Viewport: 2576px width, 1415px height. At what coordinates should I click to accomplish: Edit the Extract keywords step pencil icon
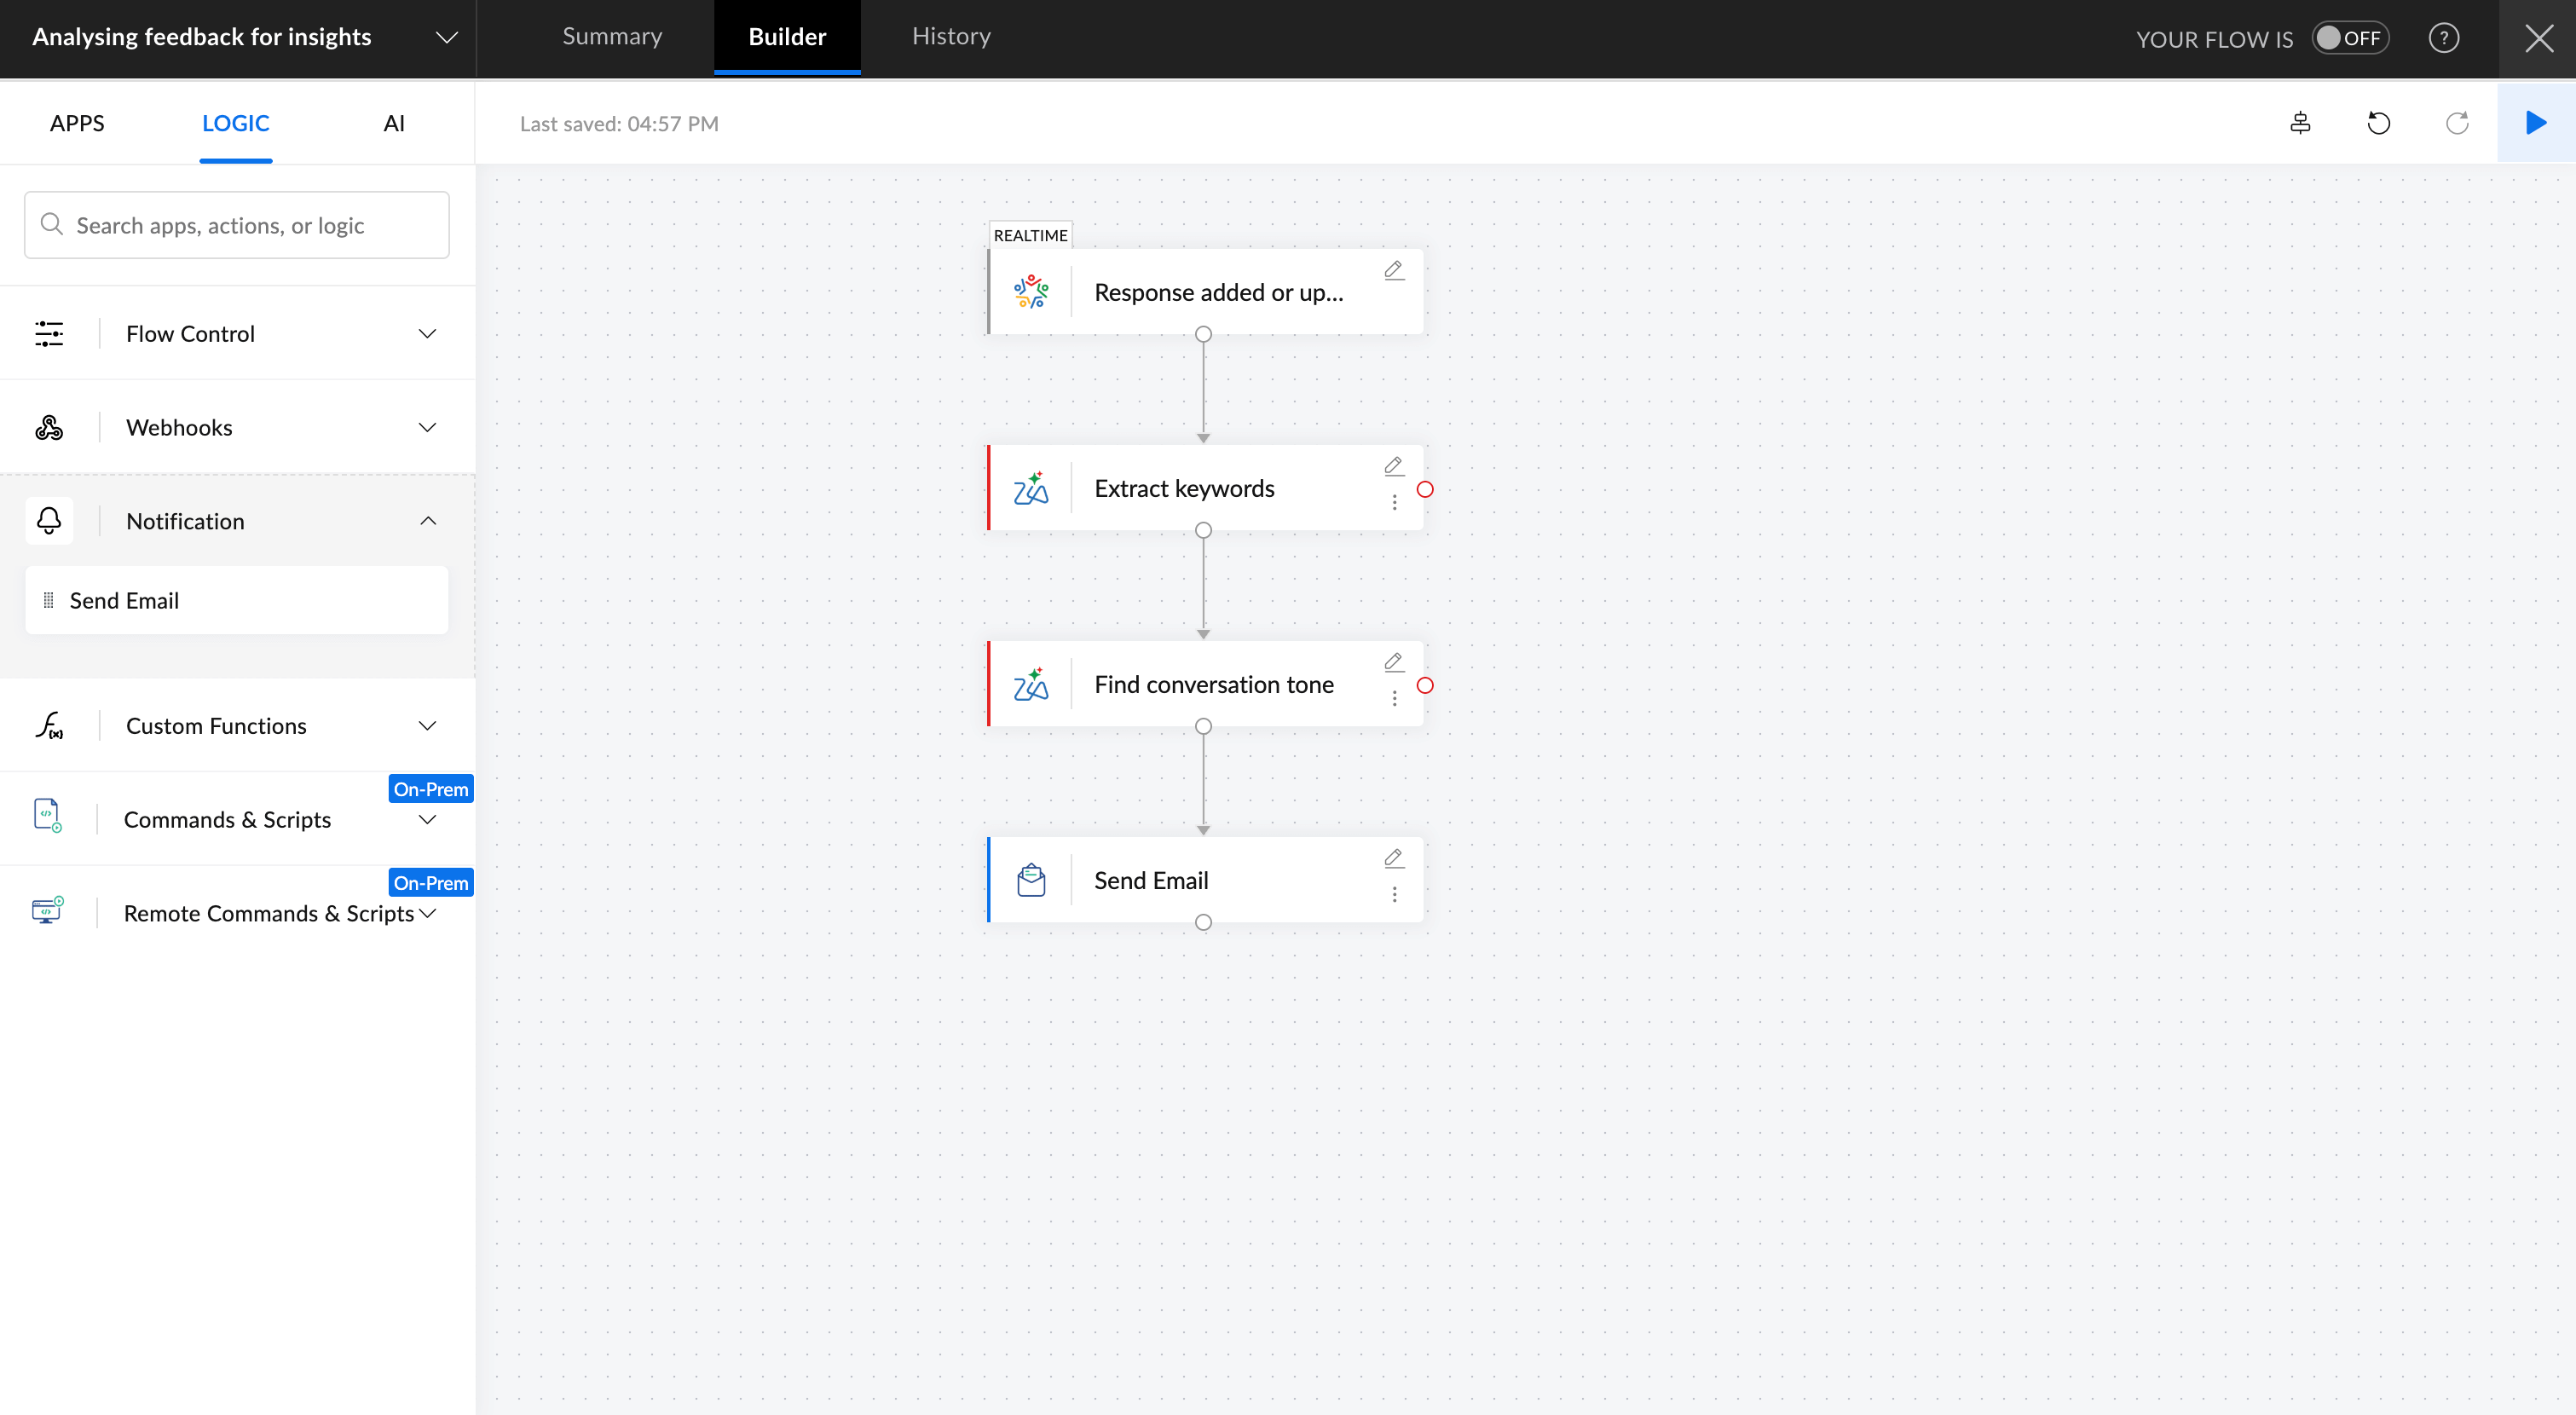click(1393, 466)
